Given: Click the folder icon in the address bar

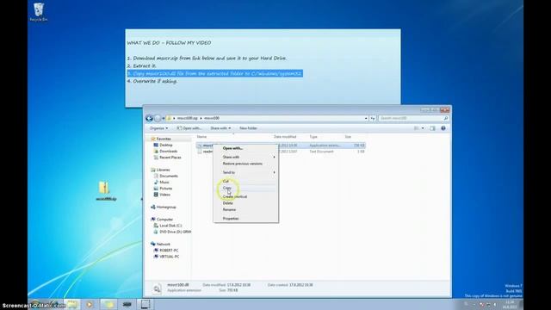Looking at the screenshot, I should 170,118.
